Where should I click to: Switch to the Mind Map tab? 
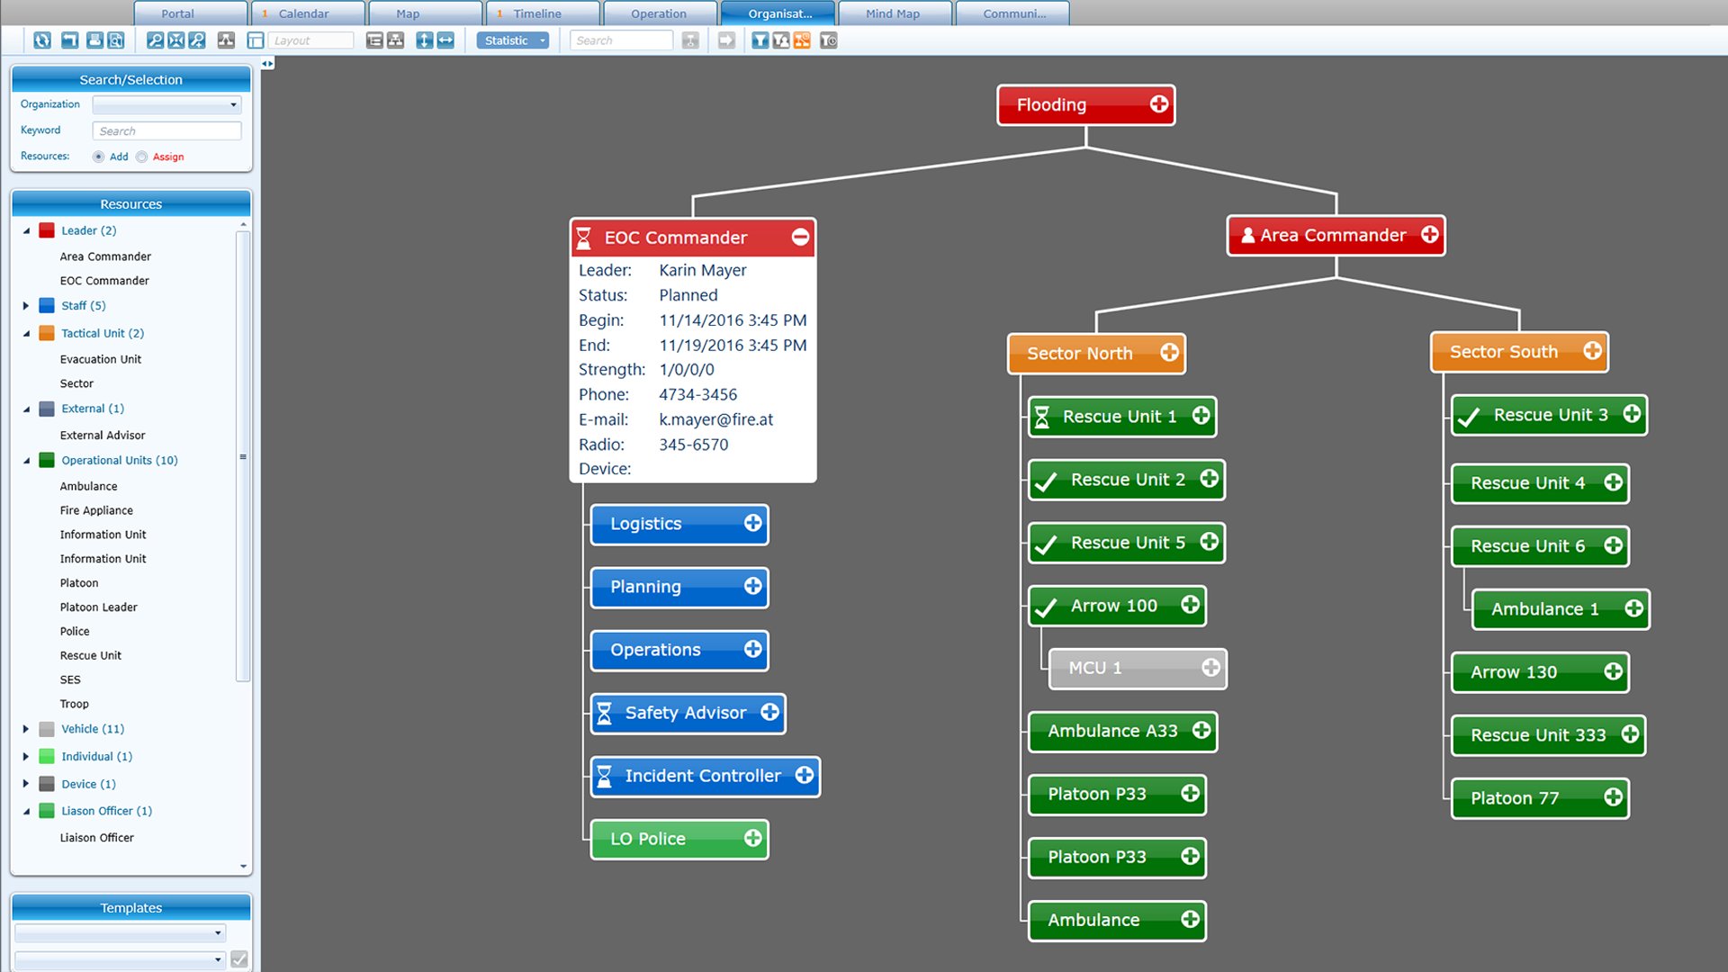click(x=892, y=13)
